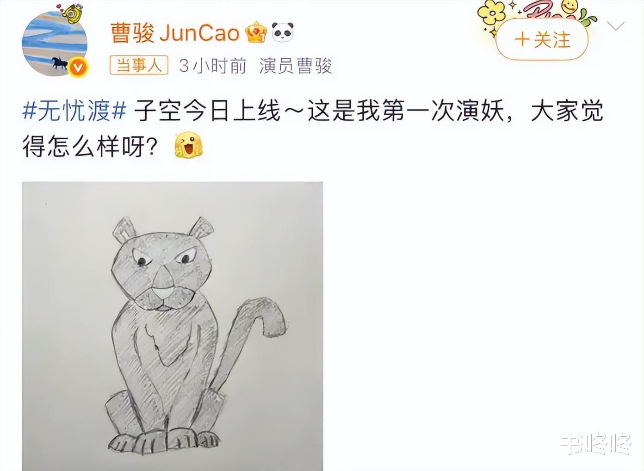
Task: Open the username 曹骏 JunCao
Action: [x=174, y=33]
